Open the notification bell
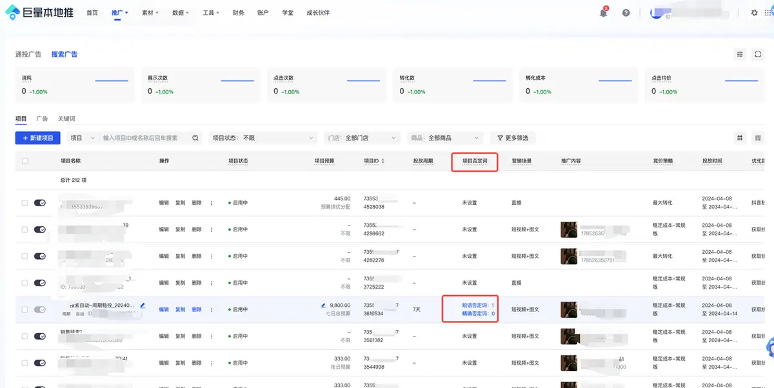The width and height of the screenshot is (774, 388). coord(603,13)
